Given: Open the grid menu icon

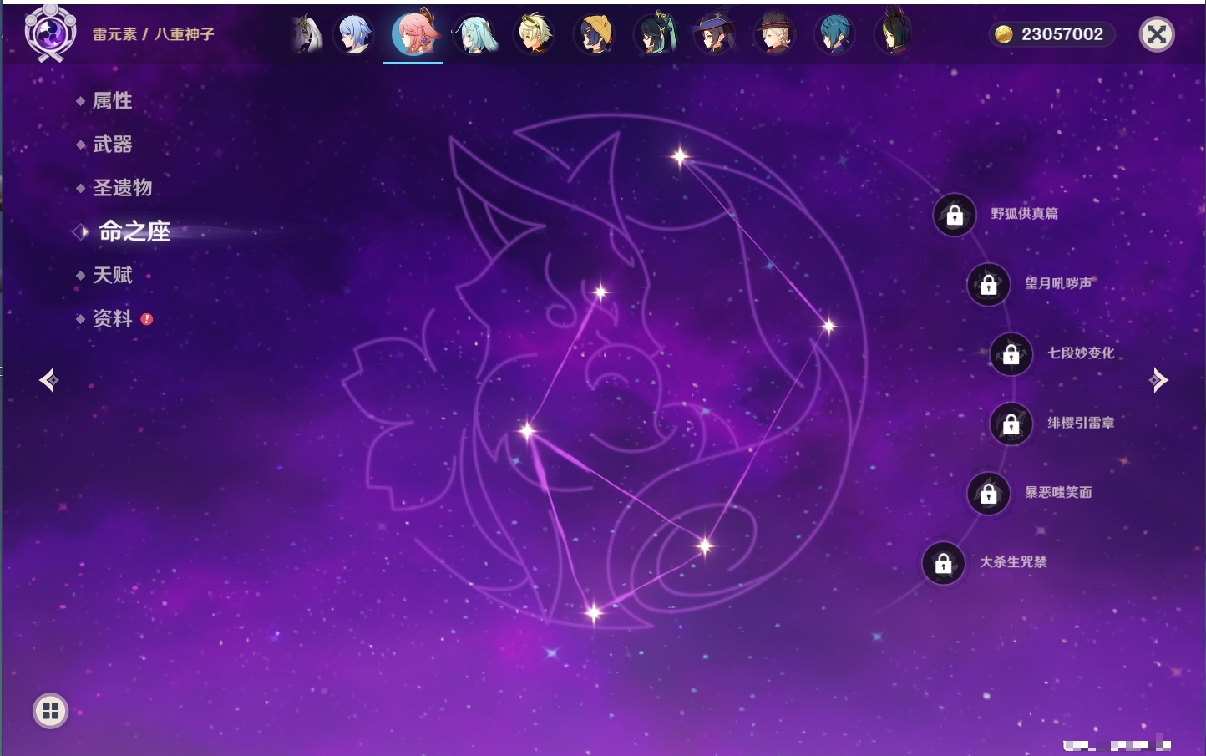Looking at the screenshot, I should point(50,711).
